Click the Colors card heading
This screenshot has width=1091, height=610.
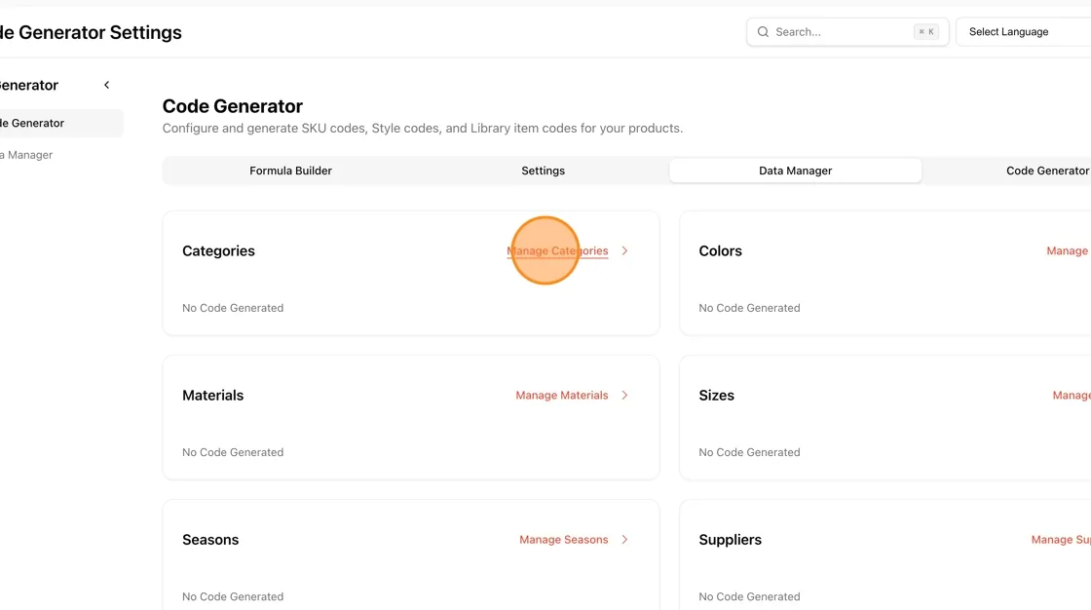click(720, 250)
